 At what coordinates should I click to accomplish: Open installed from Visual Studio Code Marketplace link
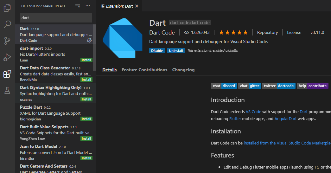(x=287, y=143)
